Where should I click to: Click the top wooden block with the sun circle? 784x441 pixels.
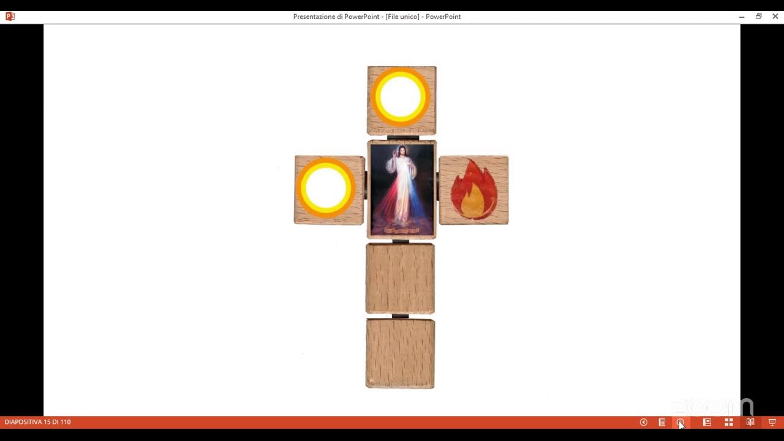click(x=402, y=100)
